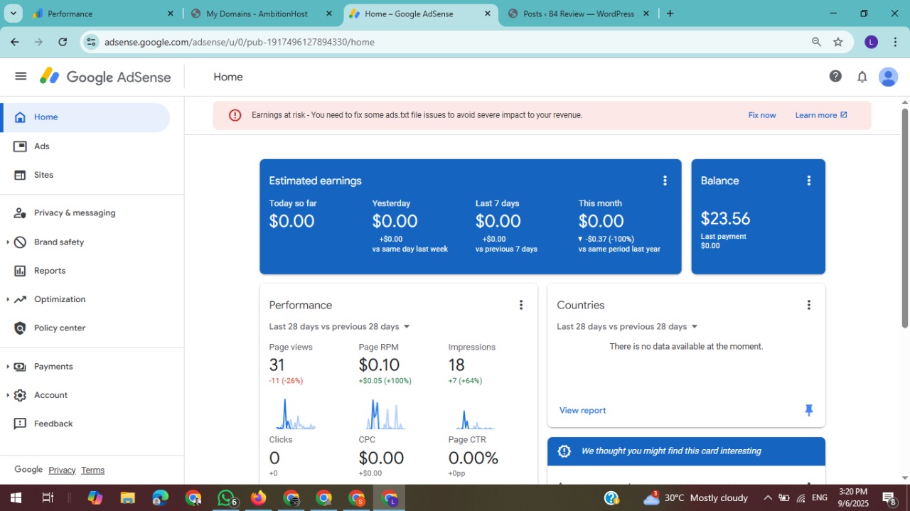Open Firefox from the taskbar

pyautogui.click(x=258, y=498)
